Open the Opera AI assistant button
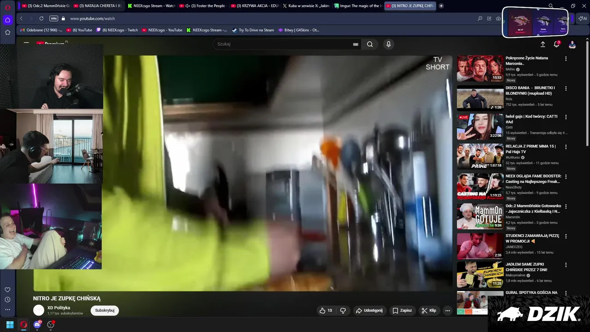 tap(583, 18)
